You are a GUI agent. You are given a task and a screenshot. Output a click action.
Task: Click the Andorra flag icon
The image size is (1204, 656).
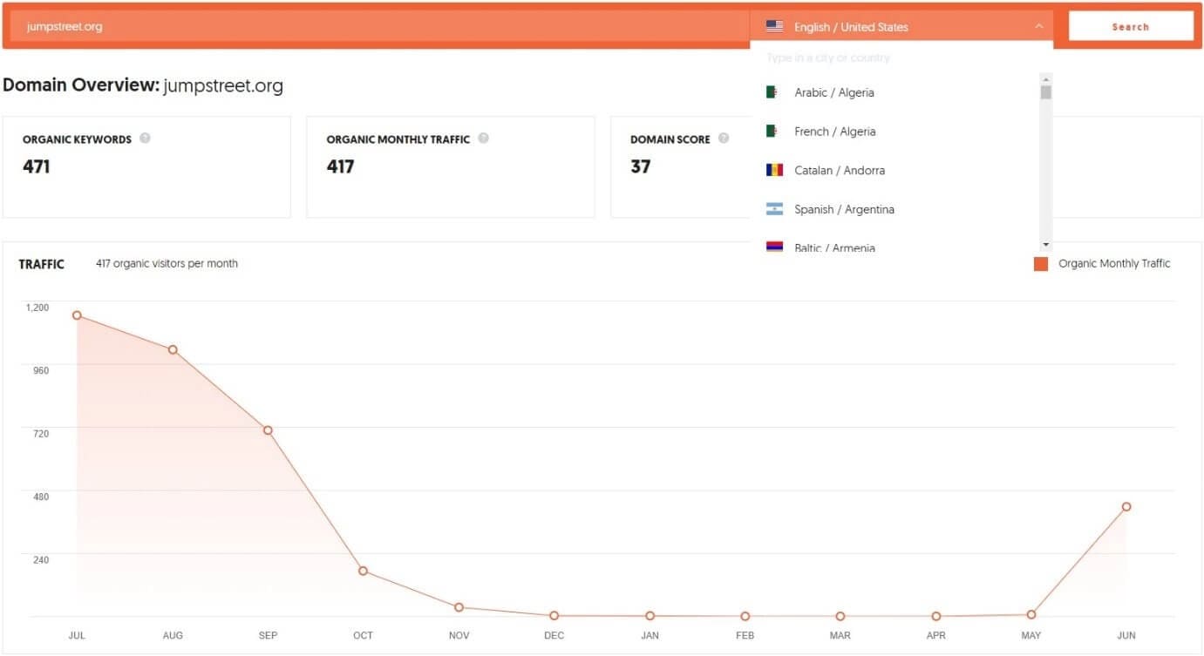(x=774, y=170)
